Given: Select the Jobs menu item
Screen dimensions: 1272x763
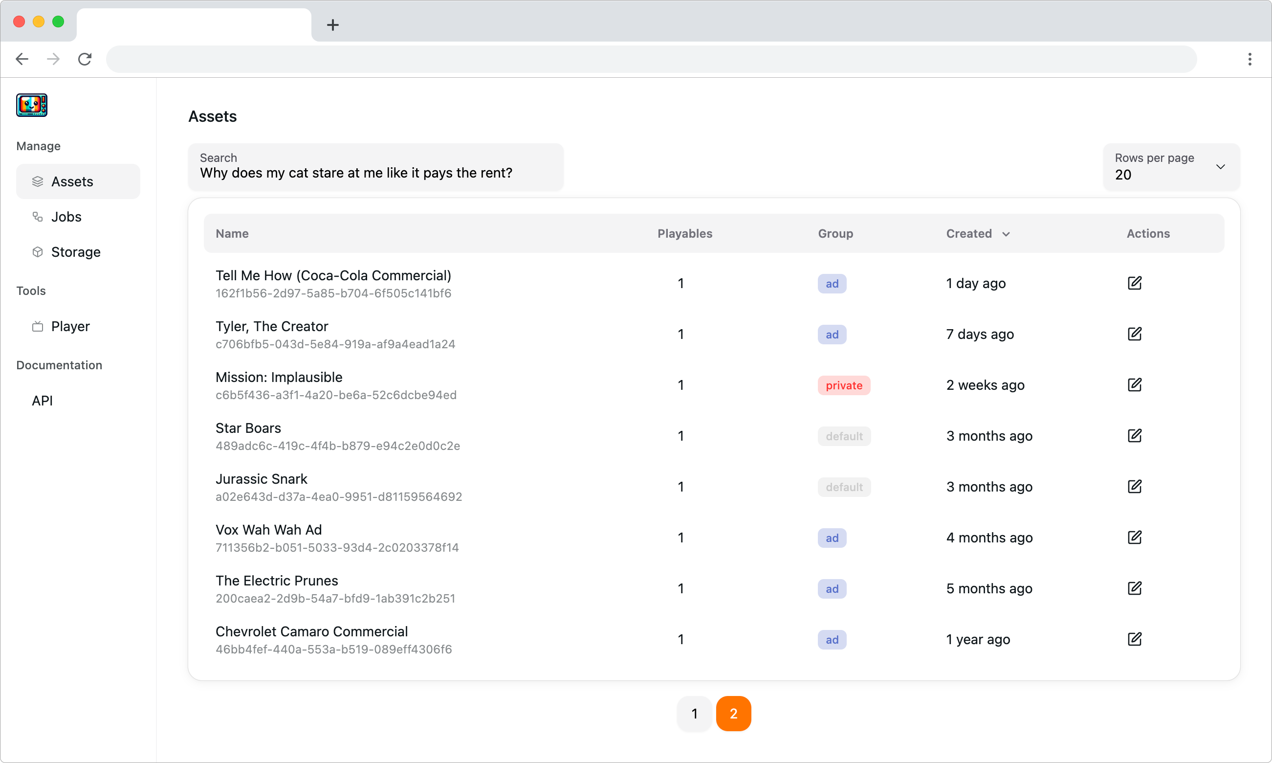Looking at the screenshot, I should [67, 216].
